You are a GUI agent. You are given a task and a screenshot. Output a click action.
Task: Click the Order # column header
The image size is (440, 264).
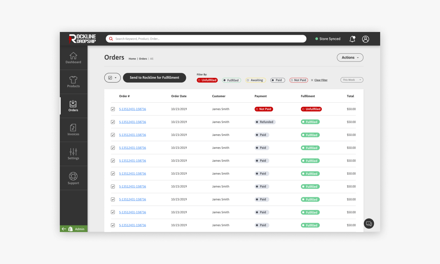pyautogui.click(x=124, y=96)
